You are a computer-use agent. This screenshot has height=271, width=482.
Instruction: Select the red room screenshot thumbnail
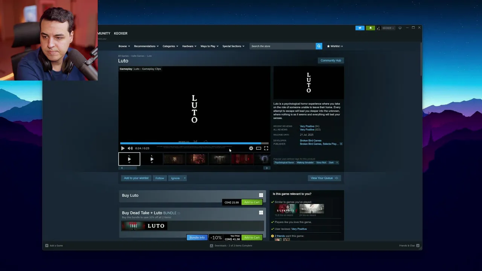click(242, 159)
